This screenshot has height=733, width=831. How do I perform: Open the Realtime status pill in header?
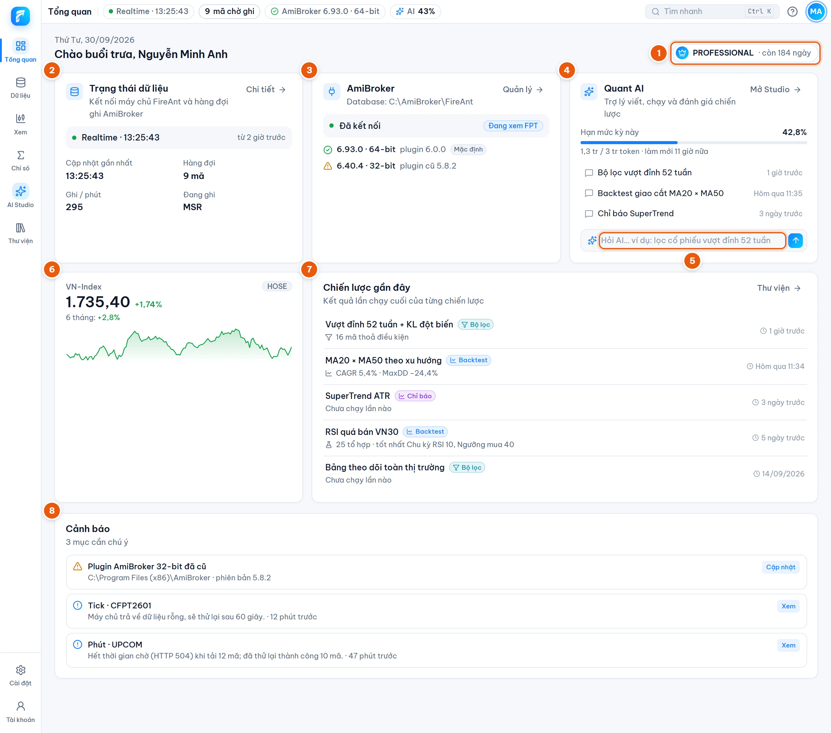(148, 11)
